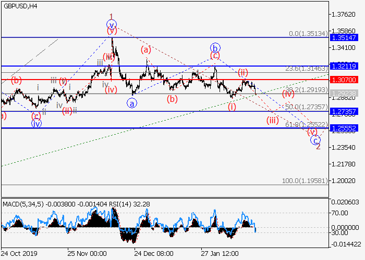This screenshot has width=365, height=260.
Task: Select the 1.32119 blue price tag
Action: point(346,66)
